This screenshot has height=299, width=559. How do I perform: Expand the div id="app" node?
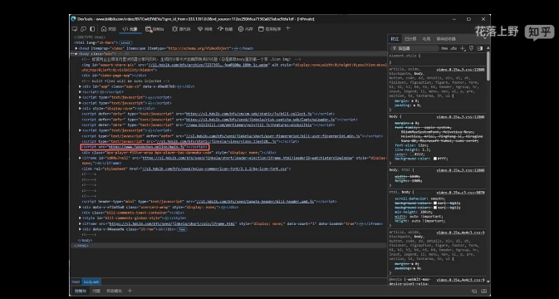80,86
